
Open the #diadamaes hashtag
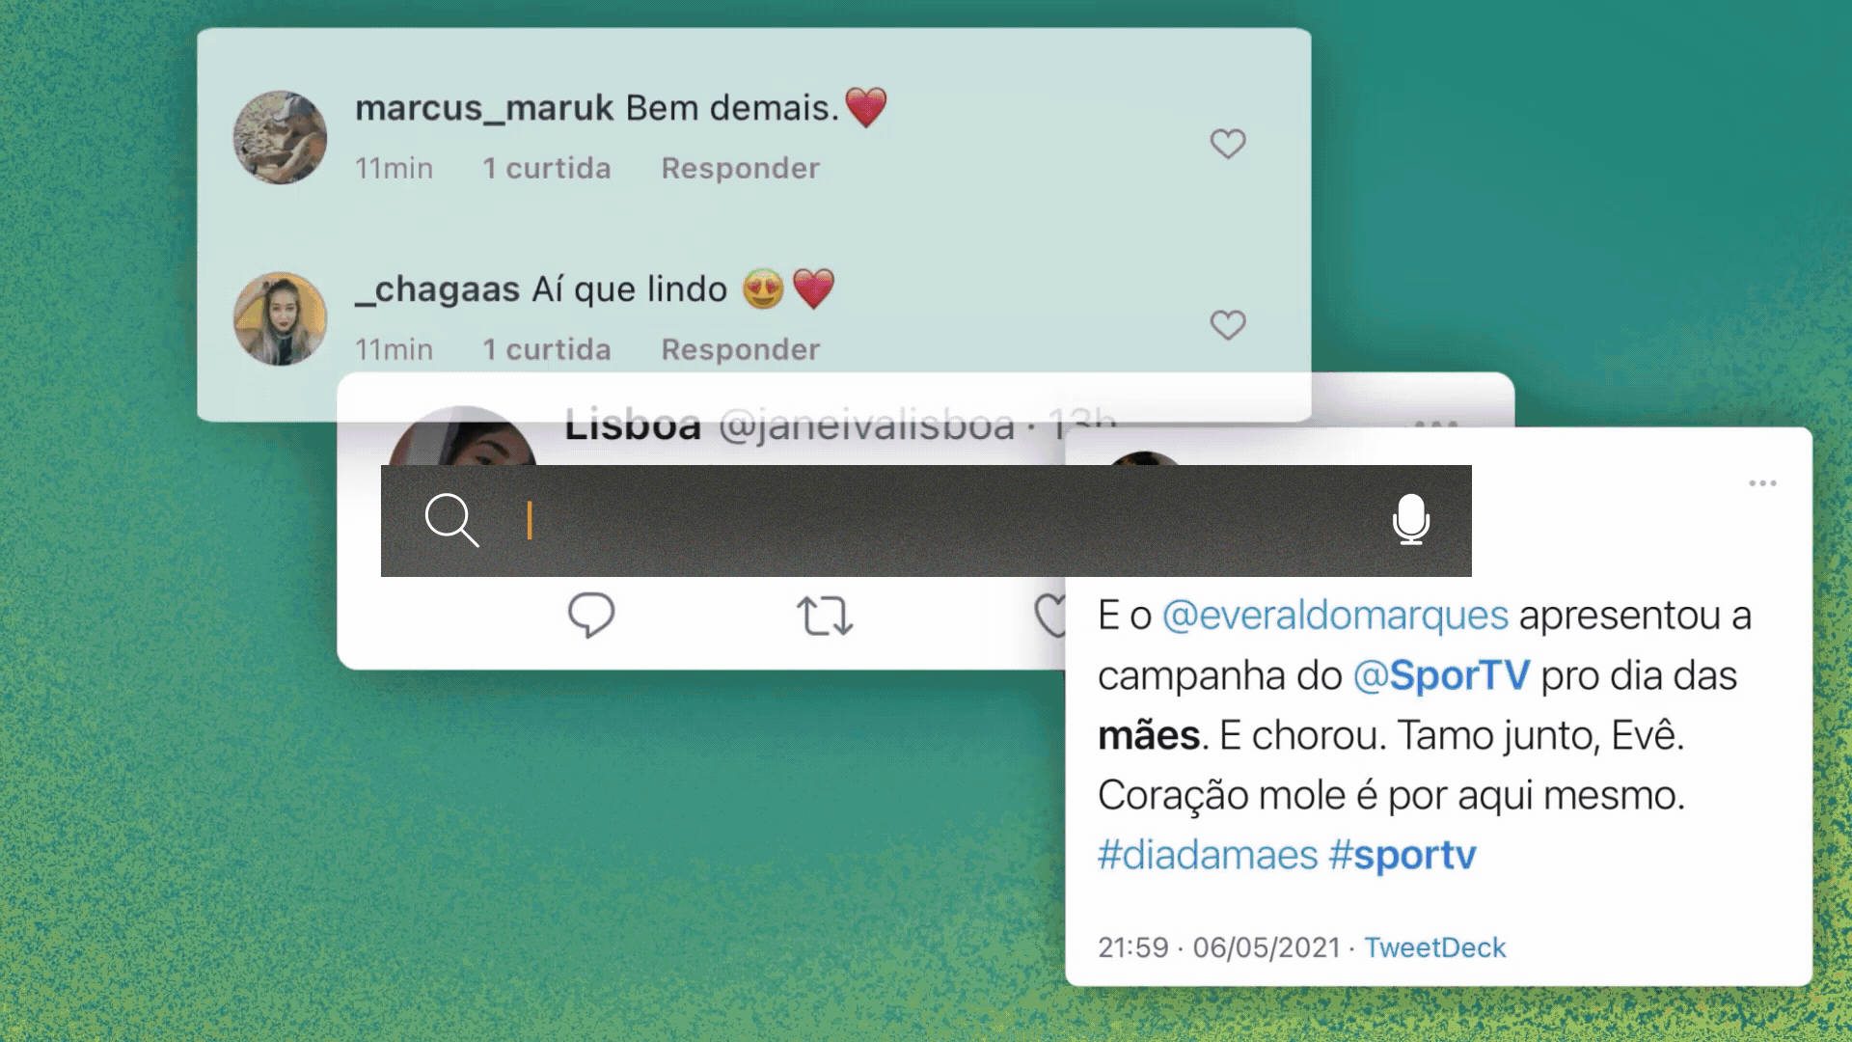(x=1208, y=855)
